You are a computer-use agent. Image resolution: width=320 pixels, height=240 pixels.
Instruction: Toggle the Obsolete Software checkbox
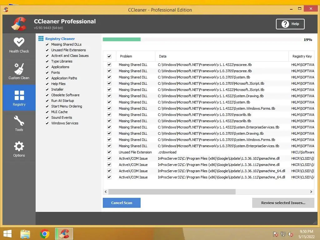[x=47, y=95]
